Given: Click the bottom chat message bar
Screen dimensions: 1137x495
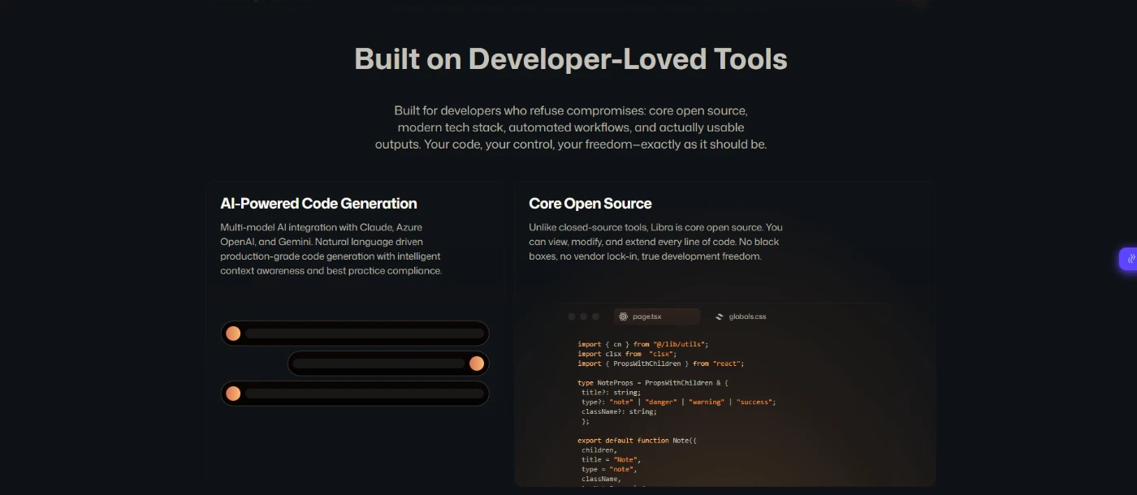Looking at the screenshot, I should tap(364, 394).
